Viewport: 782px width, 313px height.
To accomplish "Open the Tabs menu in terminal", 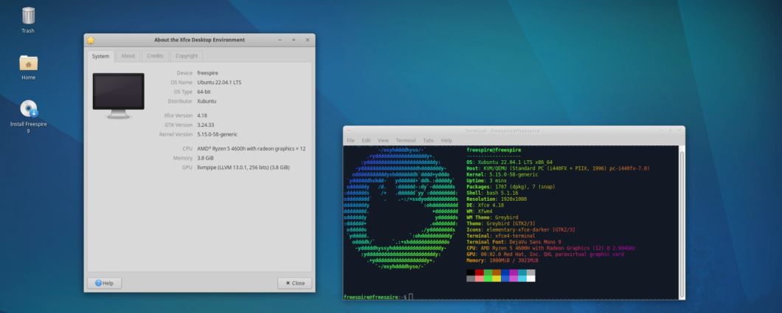I will coord(428,140).
